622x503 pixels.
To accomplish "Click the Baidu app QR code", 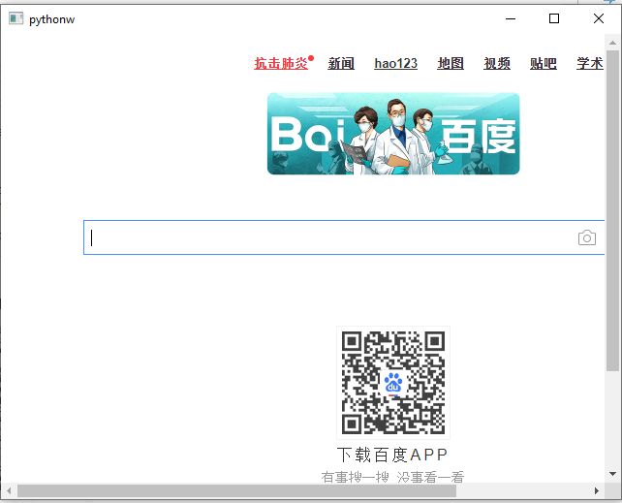I will 393,383.
